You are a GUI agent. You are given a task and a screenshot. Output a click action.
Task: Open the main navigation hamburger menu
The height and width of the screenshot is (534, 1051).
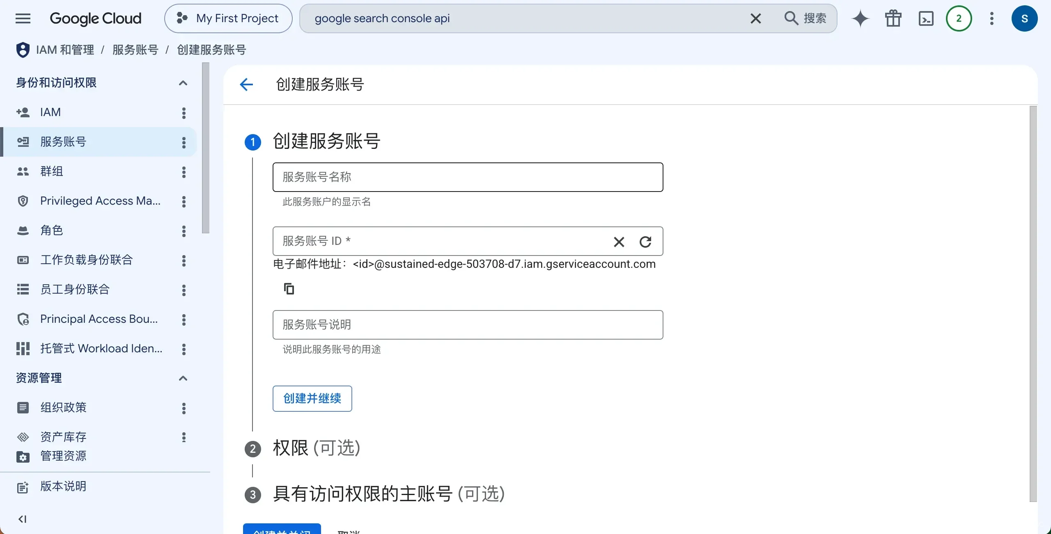[23, 18]
